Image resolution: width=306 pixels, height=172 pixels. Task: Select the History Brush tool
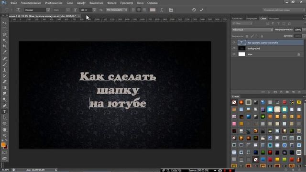tap(4, 76)
